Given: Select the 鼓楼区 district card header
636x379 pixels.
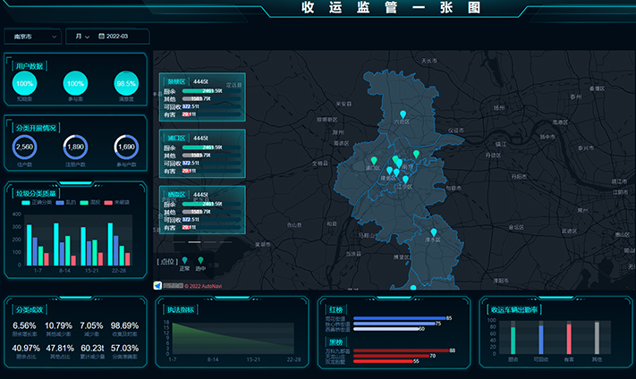Looking at the screenshot, I should pos(175,81).
